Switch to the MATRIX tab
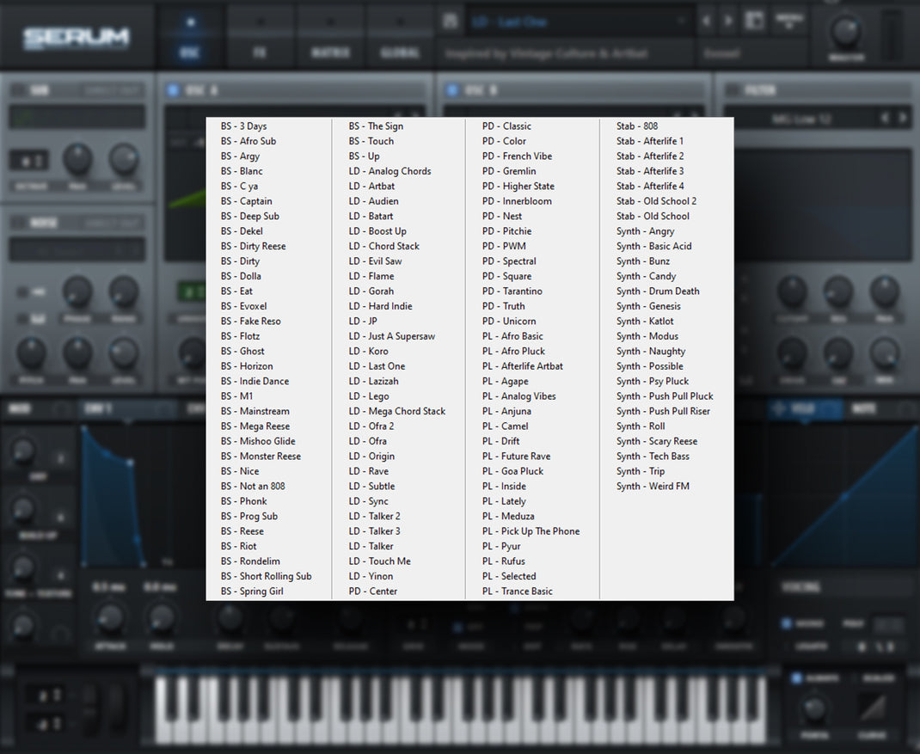920x754 pixels. tap(330, 52)
